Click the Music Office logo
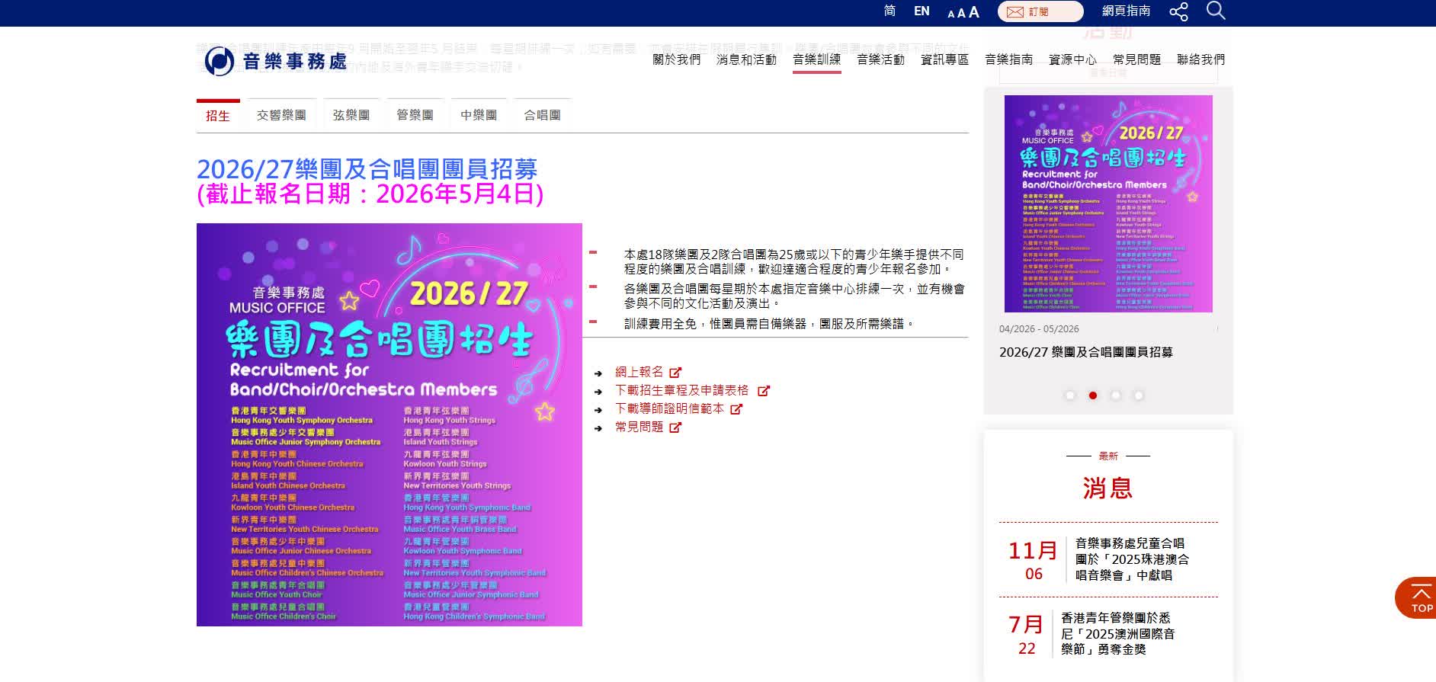The height and width of the screenshot is (682, 1436). (276, 61)
